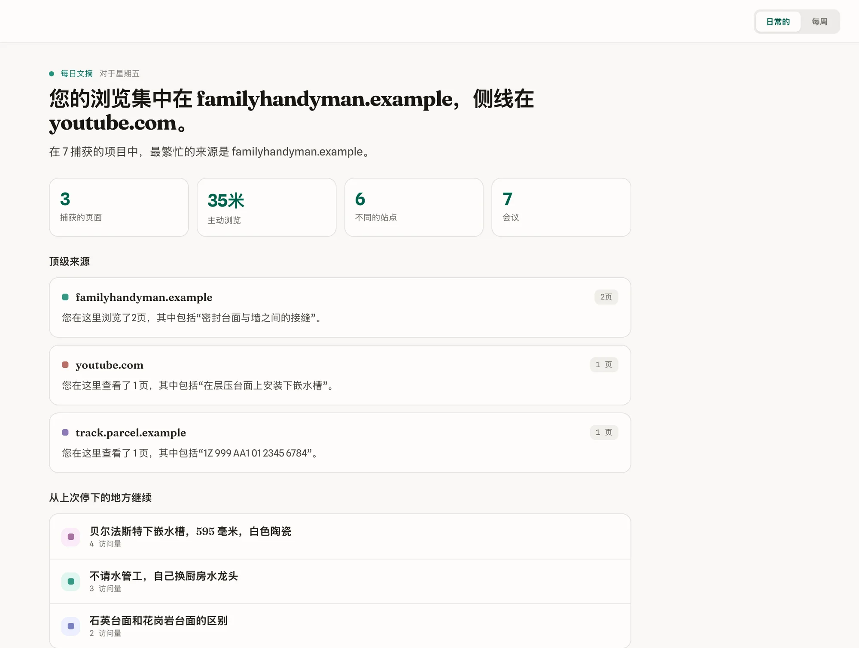Open the familyhandyman.example source card
Image resolution: width=859 pixels, height=648 pixels.
[340, 307]
